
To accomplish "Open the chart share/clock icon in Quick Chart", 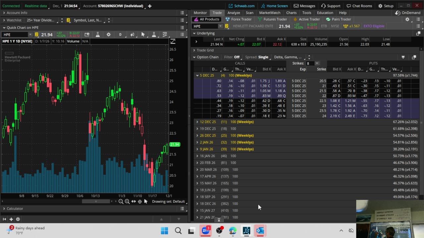I will (x=87, y=34).
